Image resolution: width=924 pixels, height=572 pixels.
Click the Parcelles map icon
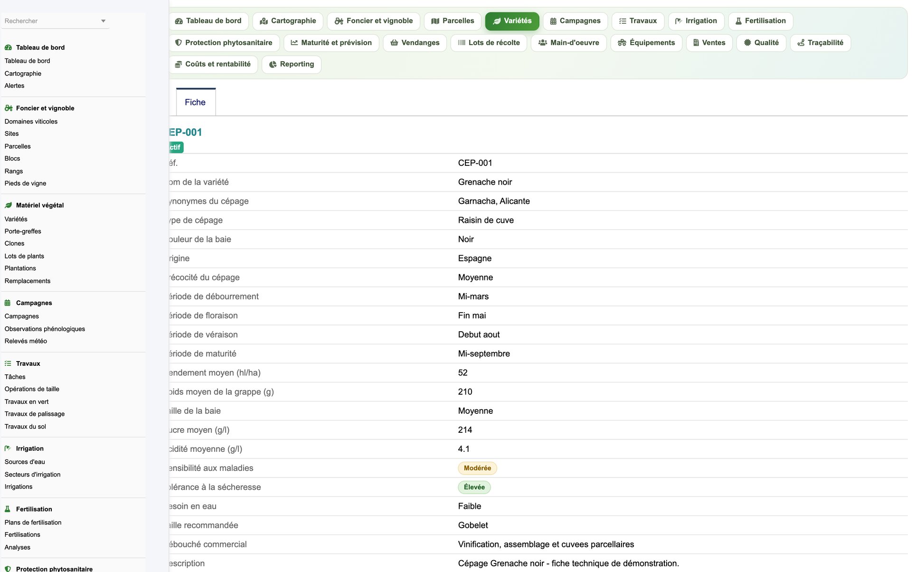click(435, 21)
